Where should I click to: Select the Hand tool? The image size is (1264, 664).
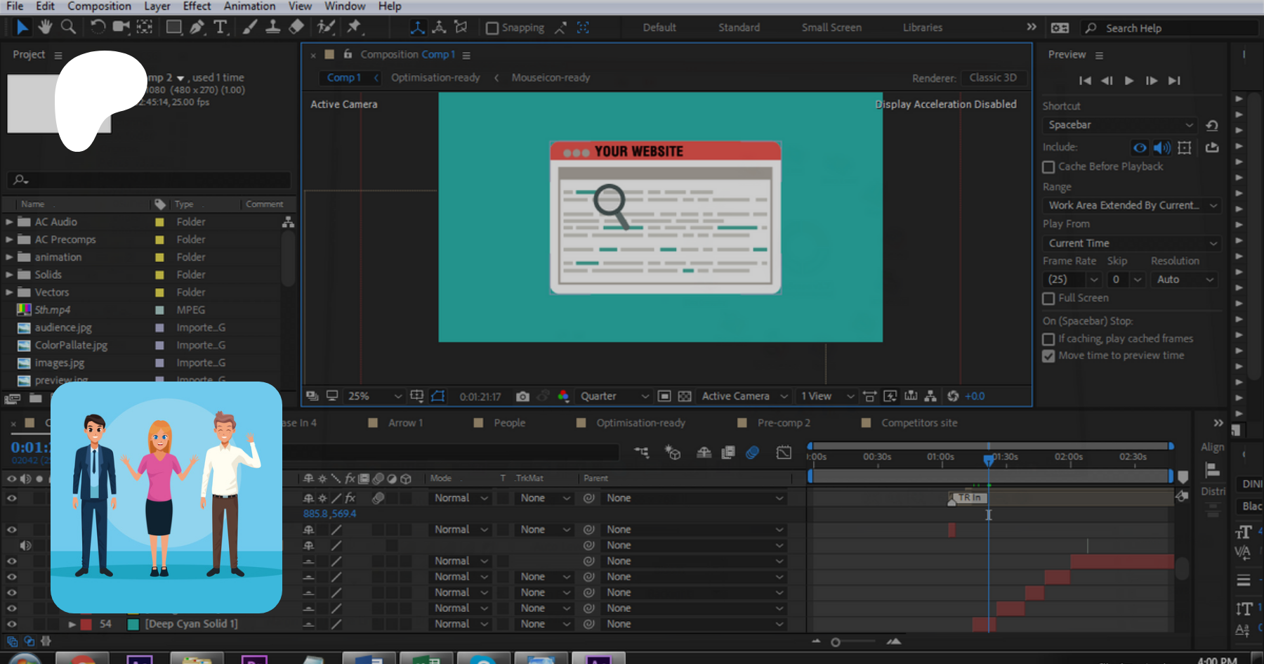coord(45,27)
